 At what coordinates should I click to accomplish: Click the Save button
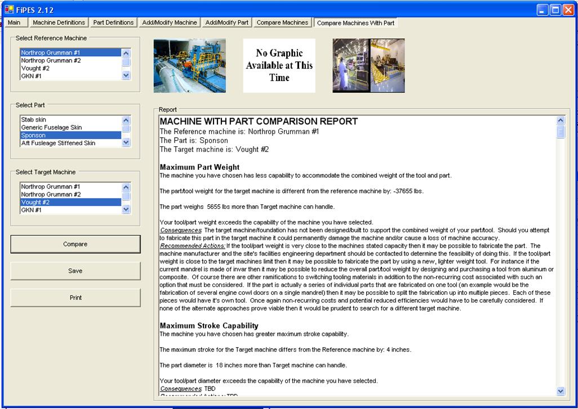coord(75,271)
